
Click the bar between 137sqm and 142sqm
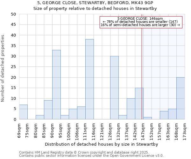point(131,109)
